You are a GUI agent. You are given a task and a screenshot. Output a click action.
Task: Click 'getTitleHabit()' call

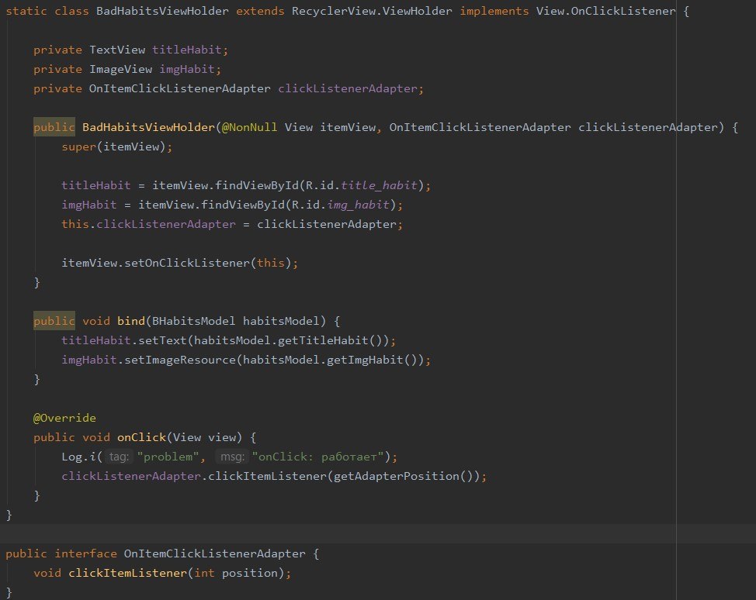pos(330,340)
